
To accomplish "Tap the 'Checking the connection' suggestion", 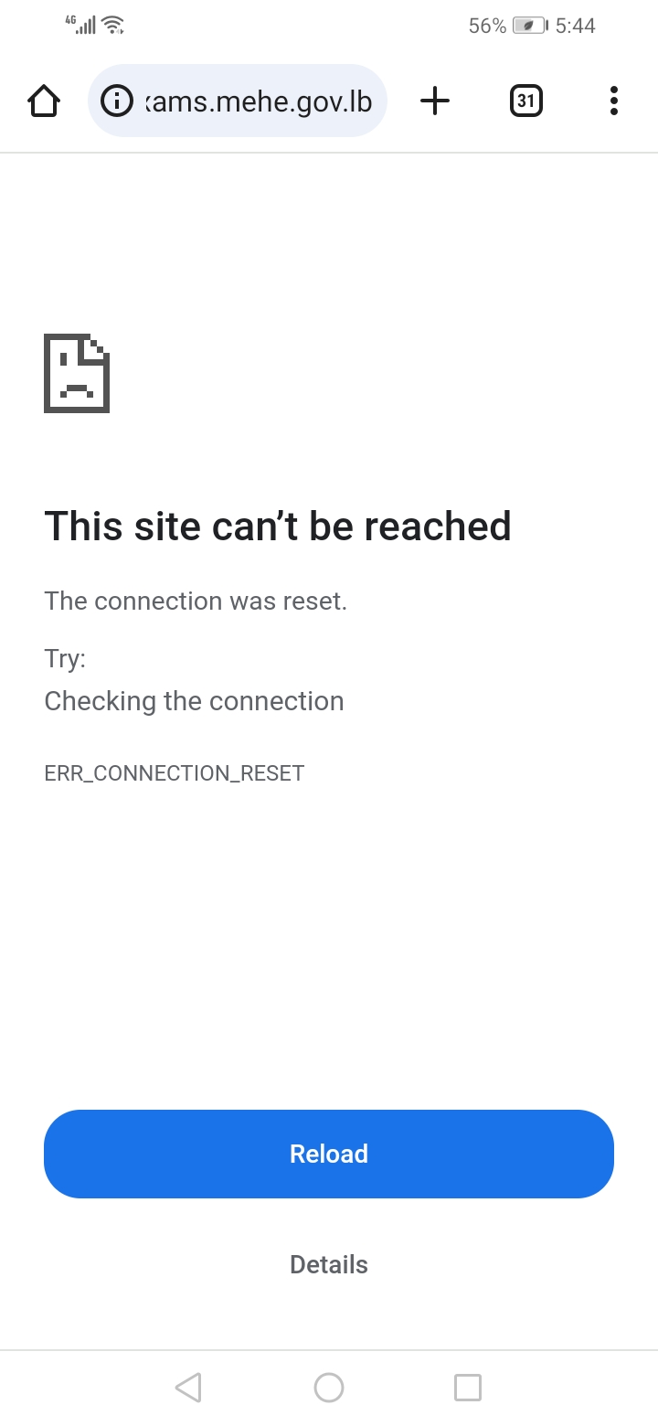I will 195,701.
